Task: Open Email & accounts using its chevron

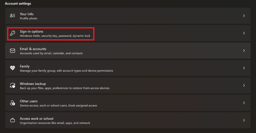Action: pyautogui.click(x=244, y=50)
